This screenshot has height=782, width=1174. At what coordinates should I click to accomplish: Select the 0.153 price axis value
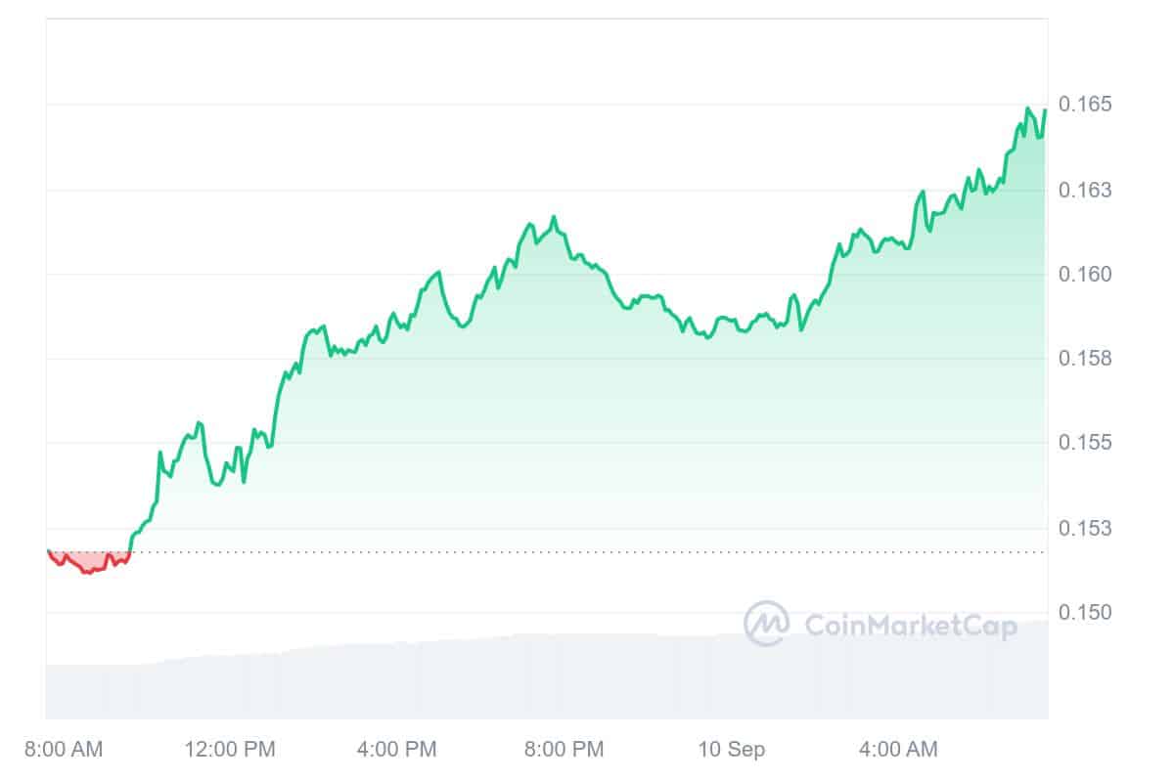[1085, 528]
